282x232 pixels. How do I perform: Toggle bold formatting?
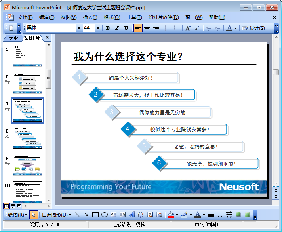point(108,28)
